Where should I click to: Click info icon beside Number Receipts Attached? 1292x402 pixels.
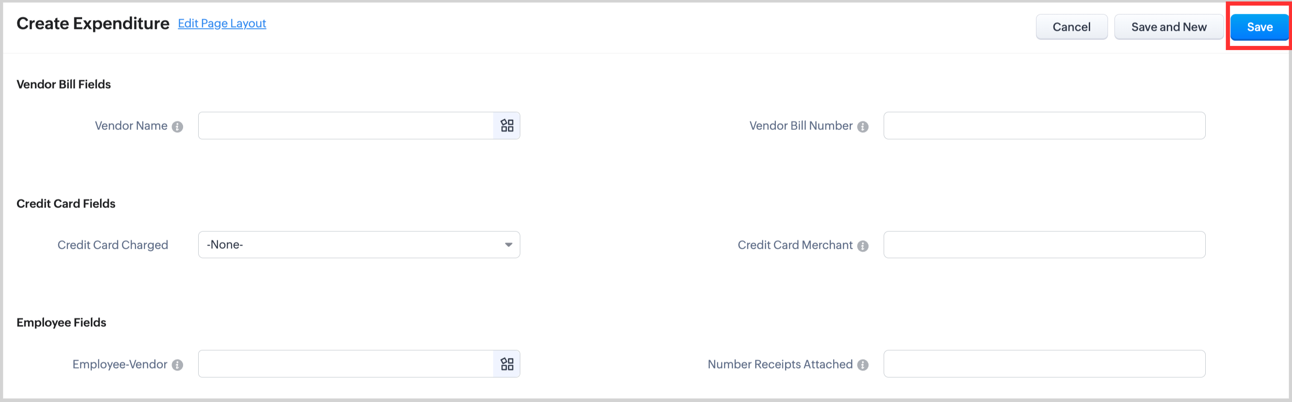click(863, 365)
